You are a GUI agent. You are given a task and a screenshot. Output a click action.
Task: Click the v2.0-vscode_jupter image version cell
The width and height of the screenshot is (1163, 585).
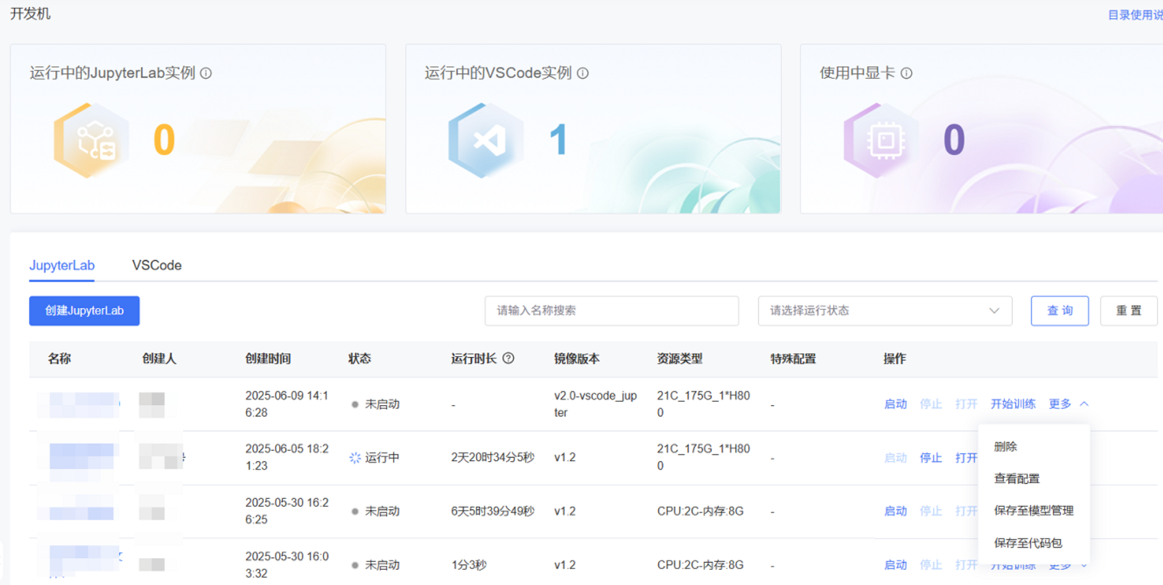[595, 404]
